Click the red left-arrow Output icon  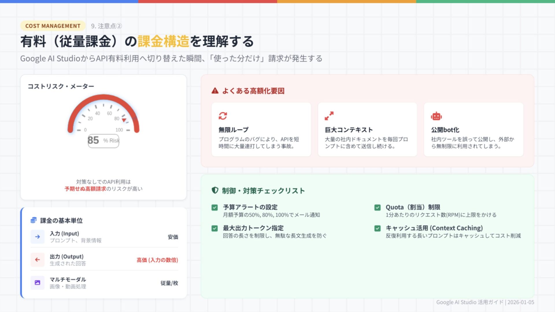38,260
